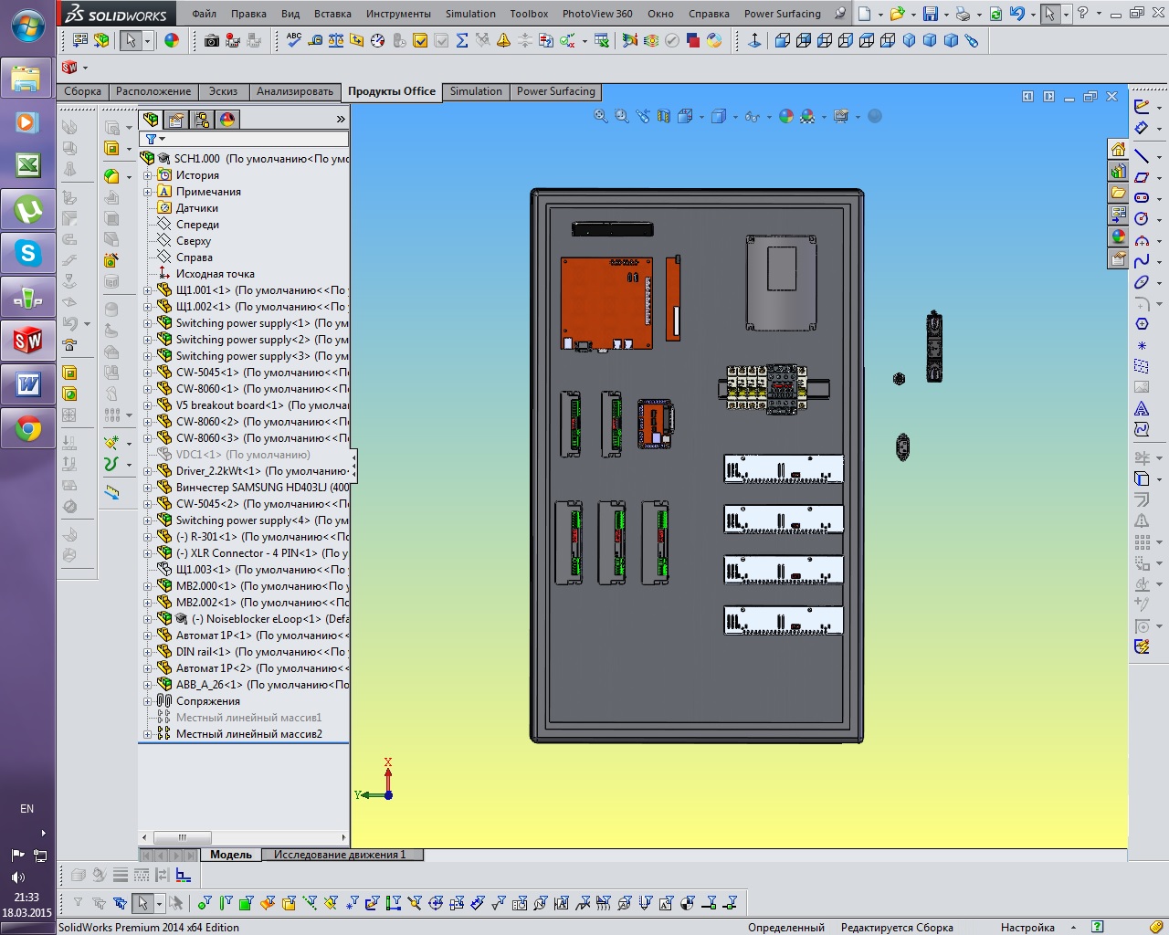Expand the DIN rail<1> tree node
The image size is (1169, 935).
[147, 652]
